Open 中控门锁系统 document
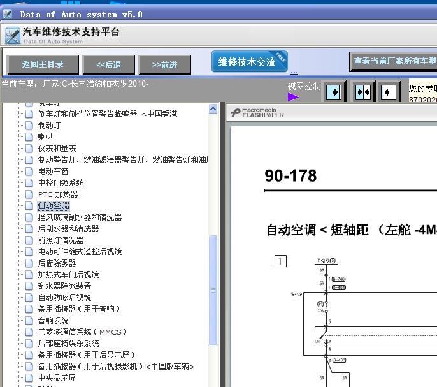 pyautogui.click(x=61, y=183)
